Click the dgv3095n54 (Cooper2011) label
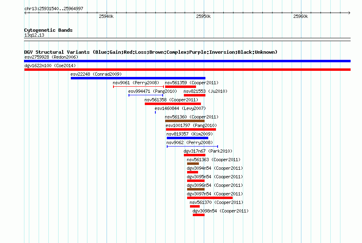The height and width of the screenshot is (243, 362). pos(215,177)
